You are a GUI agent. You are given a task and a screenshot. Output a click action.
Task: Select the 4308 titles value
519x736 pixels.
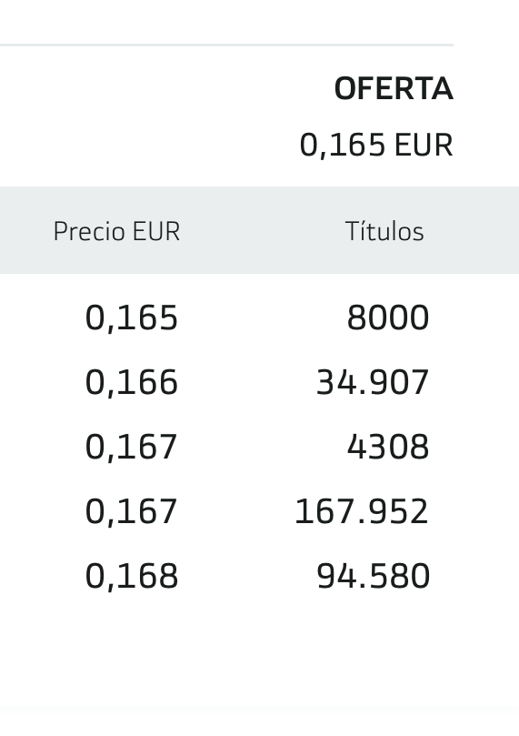pyautogui.click(x=388, y=447)
